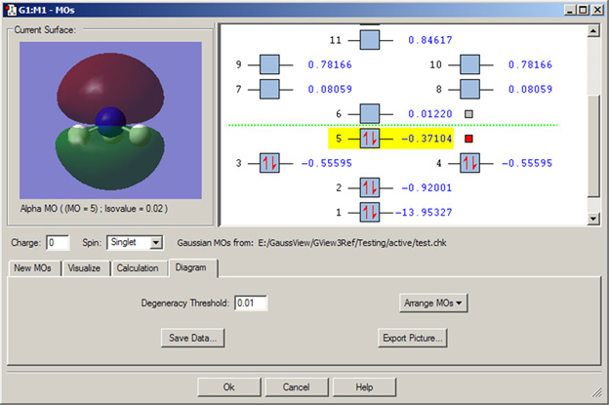Toggle the red square marker beside orbital 5
This screenshot has height=405, width=609.
[x=468, y=140]
